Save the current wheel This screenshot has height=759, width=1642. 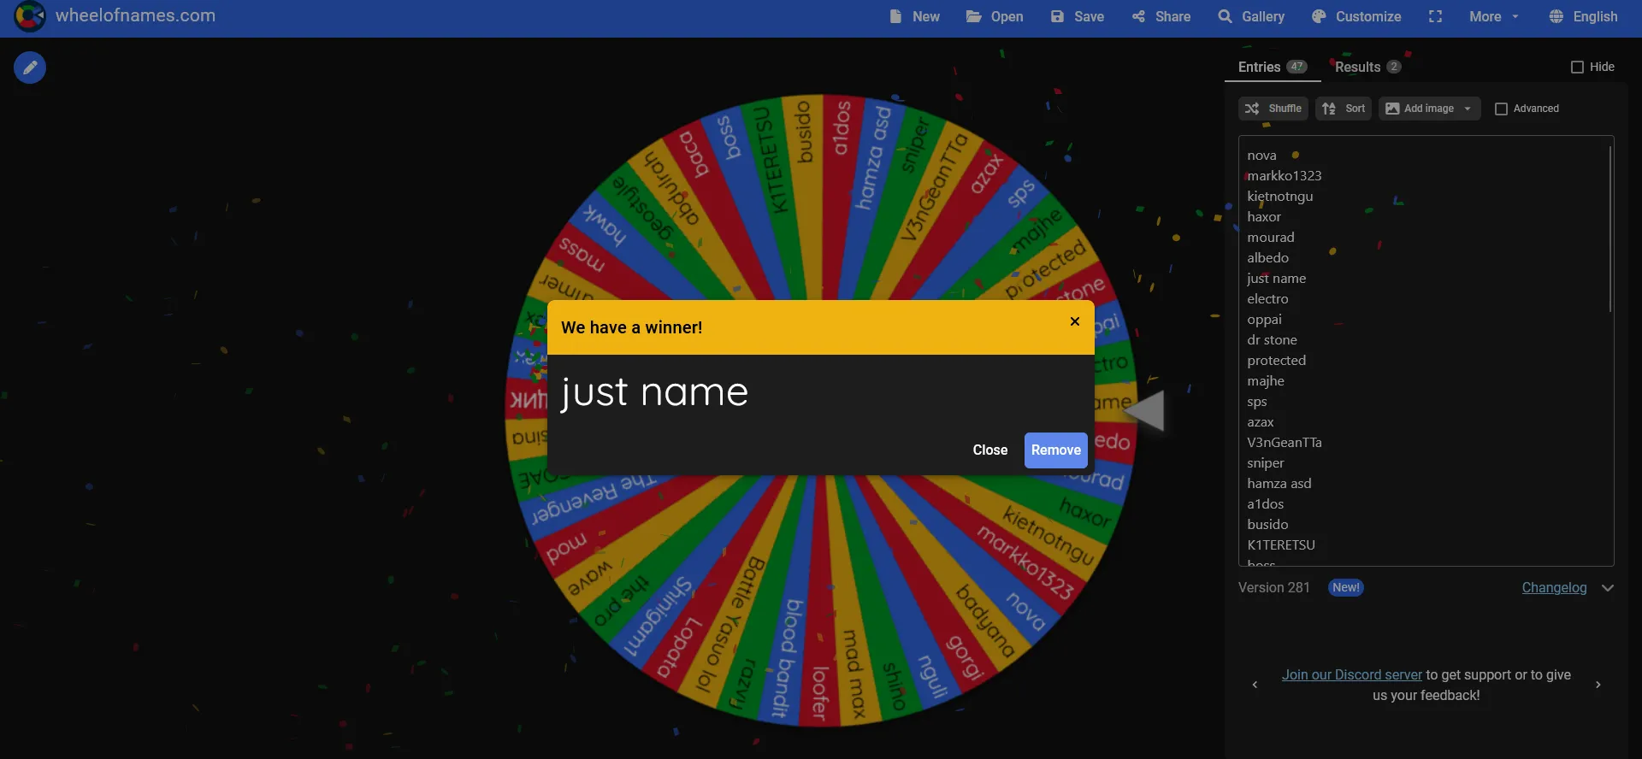pos(1077,16)
